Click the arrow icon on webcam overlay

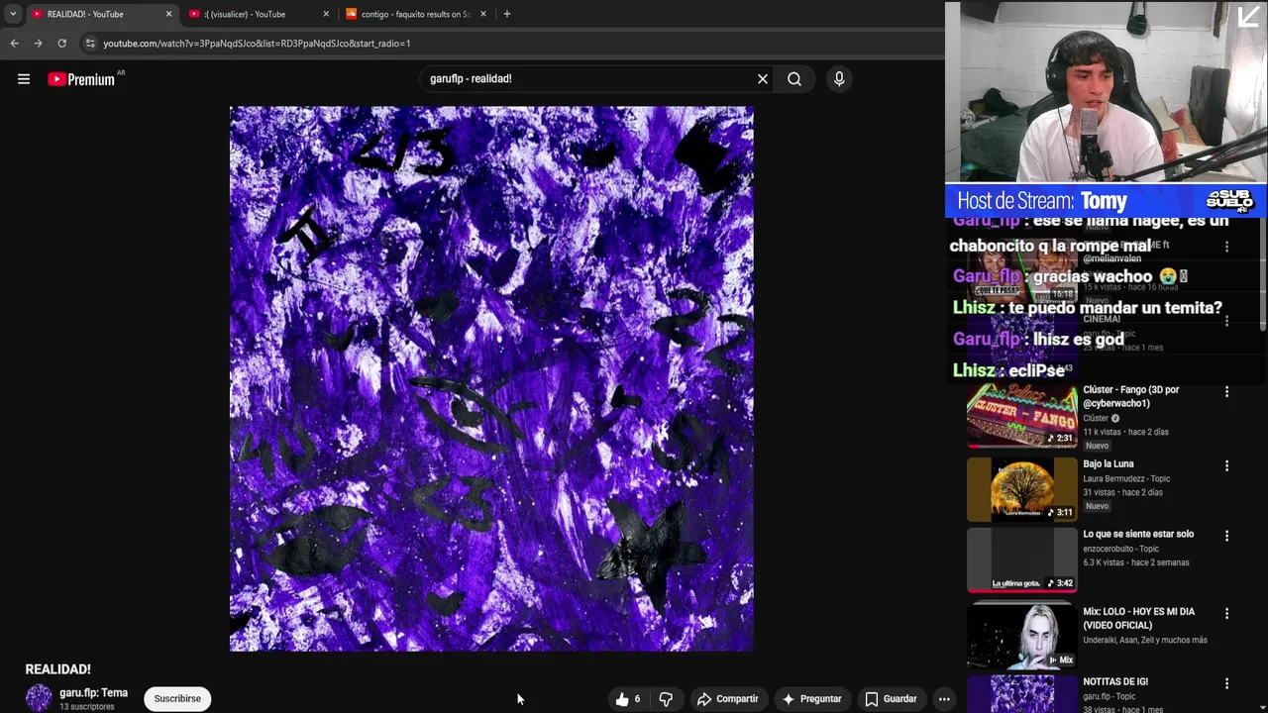click(1249, 16)
